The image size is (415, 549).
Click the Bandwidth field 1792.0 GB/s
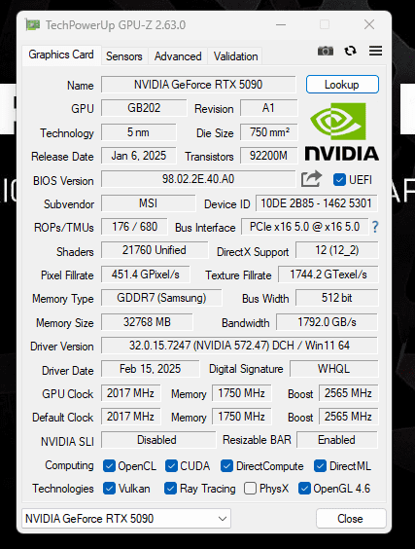tap(327, 322)
